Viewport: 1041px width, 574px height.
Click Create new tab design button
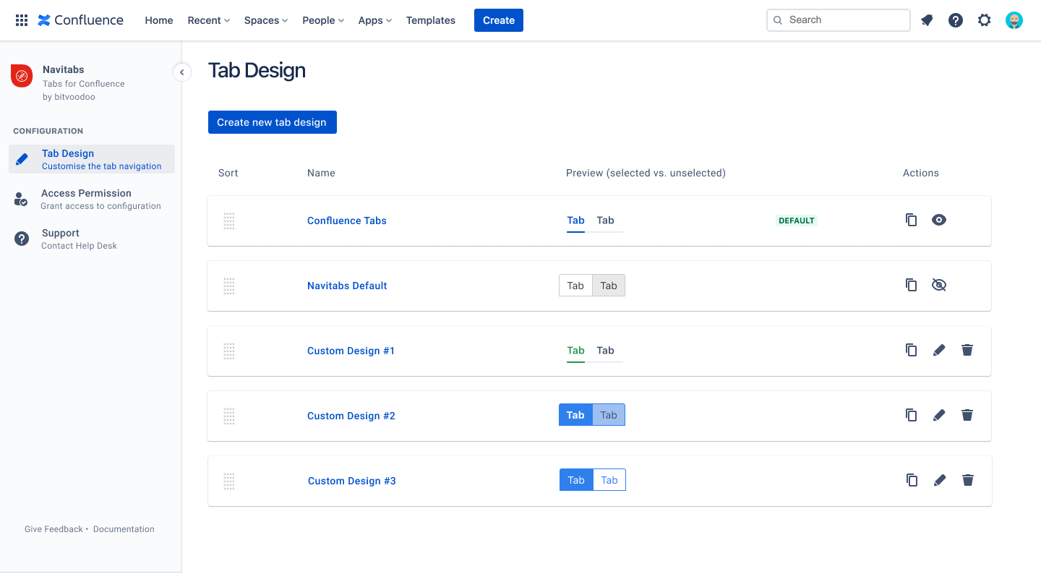click(273, 122)
